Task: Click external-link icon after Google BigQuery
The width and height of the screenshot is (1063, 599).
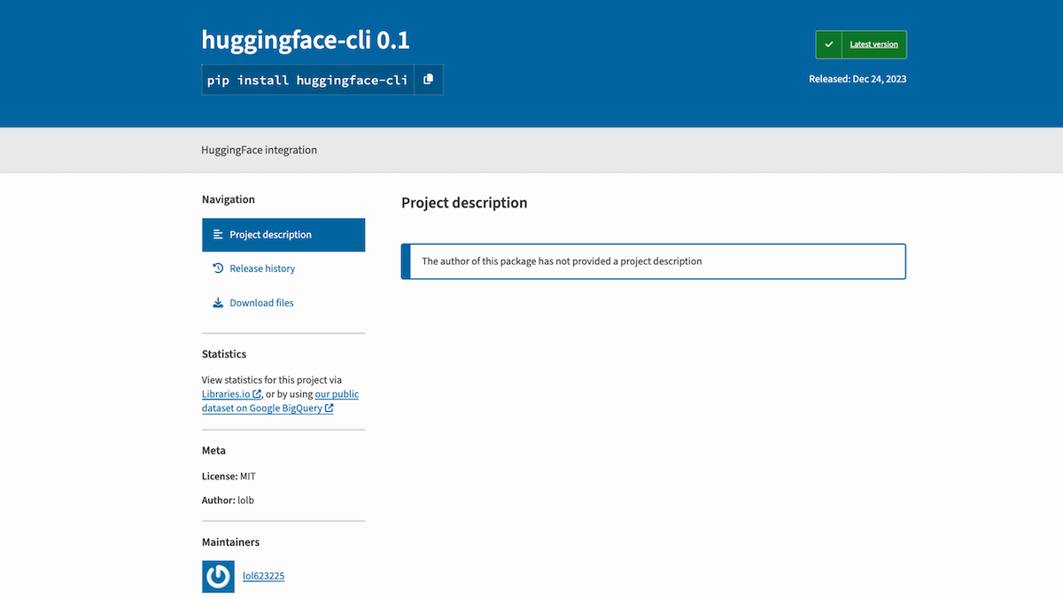Action: (x=329, y=408)
